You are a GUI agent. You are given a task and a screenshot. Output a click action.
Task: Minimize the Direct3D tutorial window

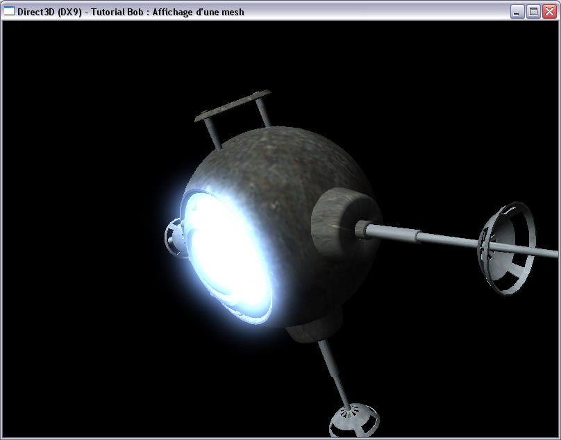pyautogui.click(x=517, y=11)
